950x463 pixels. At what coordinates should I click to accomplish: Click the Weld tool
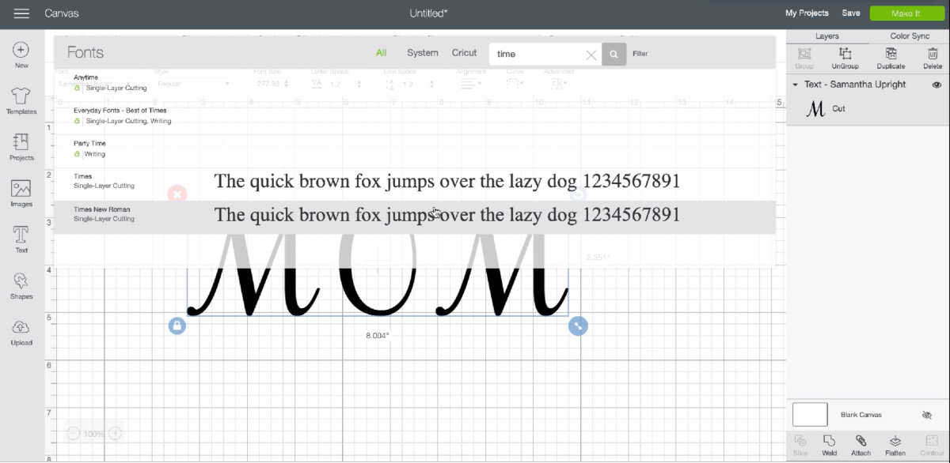click(830, 445)
